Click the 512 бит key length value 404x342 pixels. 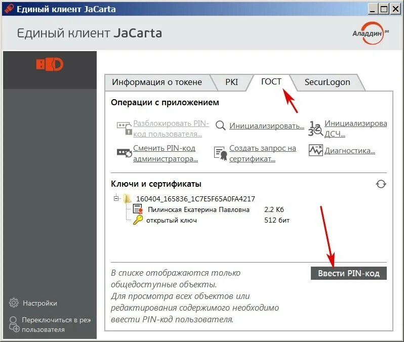(277, 220)
